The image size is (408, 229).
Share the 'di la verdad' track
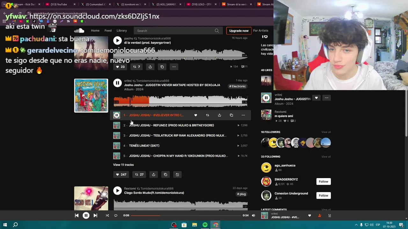click(x=150, y=67)
